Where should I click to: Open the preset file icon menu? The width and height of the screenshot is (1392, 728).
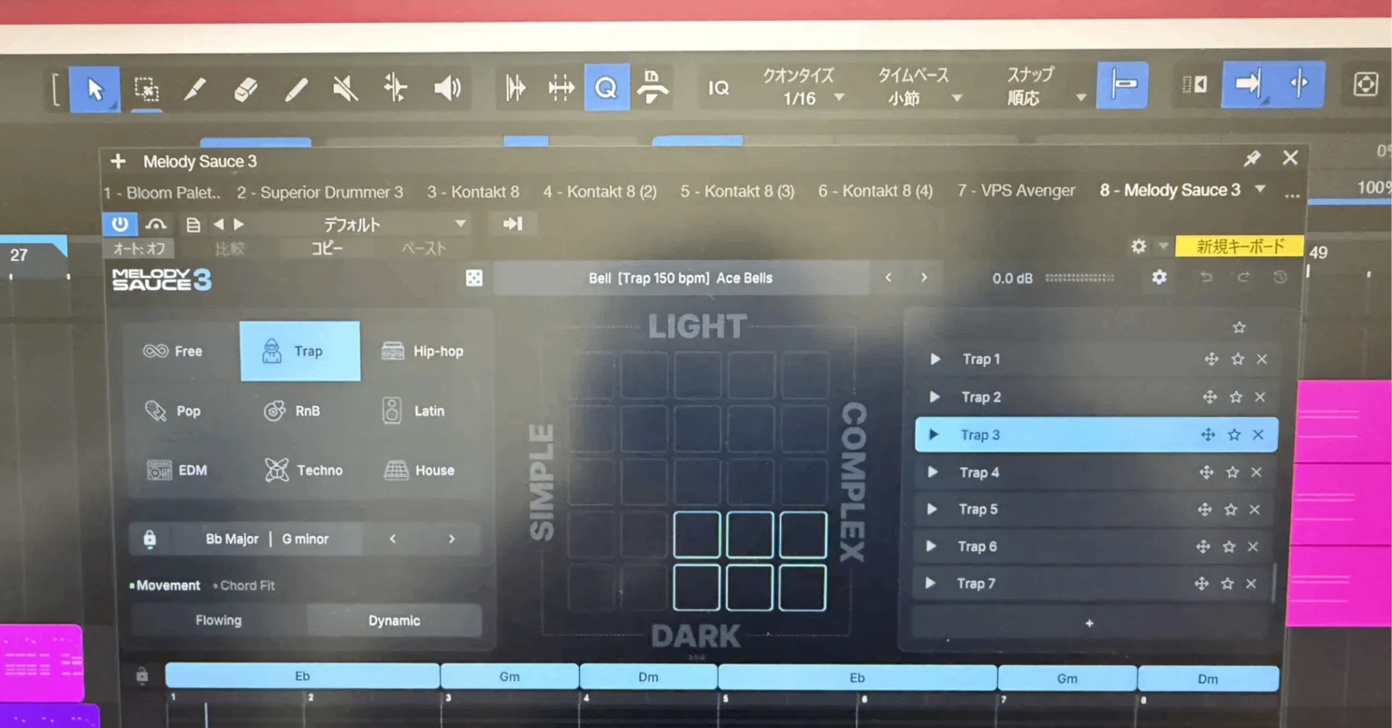[x=193, y=225]
